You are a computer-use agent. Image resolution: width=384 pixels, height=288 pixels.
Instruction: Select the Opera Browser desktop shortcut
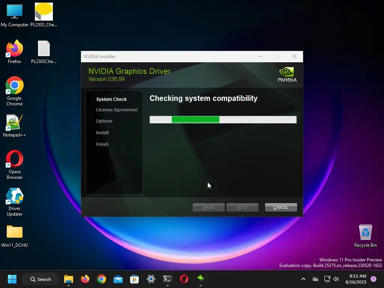pos(15,165)
